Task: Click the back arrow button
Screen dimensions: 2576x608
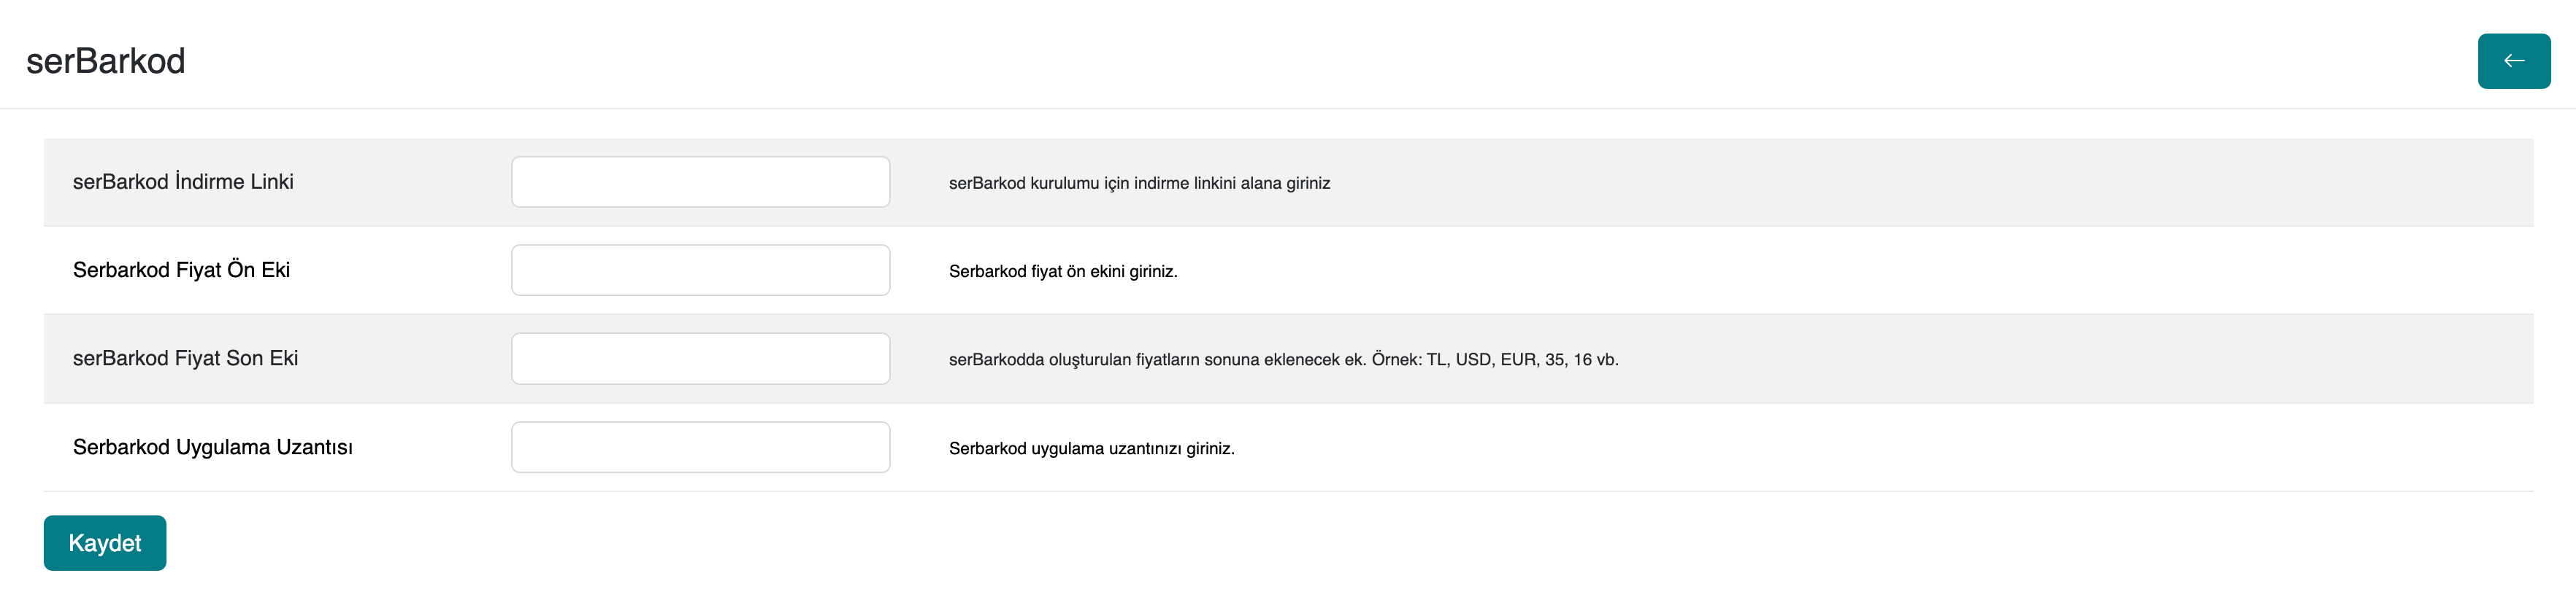Action: (x=2513, y=61)
